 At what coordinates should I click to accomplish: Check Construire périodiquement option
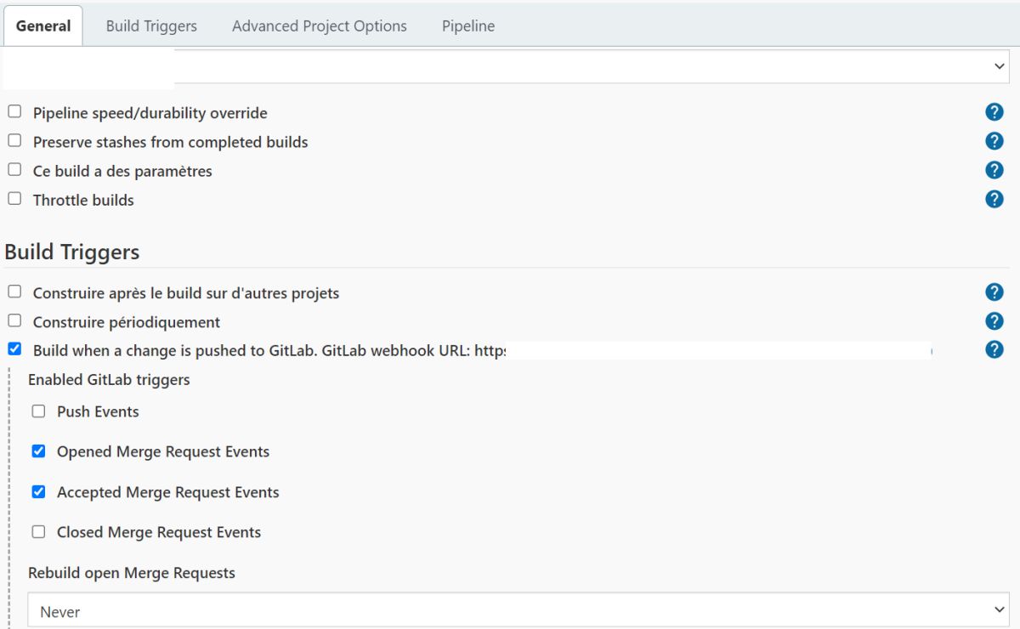14,321
